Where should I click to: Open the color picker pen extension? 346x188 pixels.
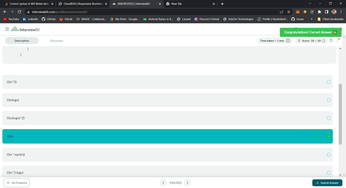click(x=312, y=12)
